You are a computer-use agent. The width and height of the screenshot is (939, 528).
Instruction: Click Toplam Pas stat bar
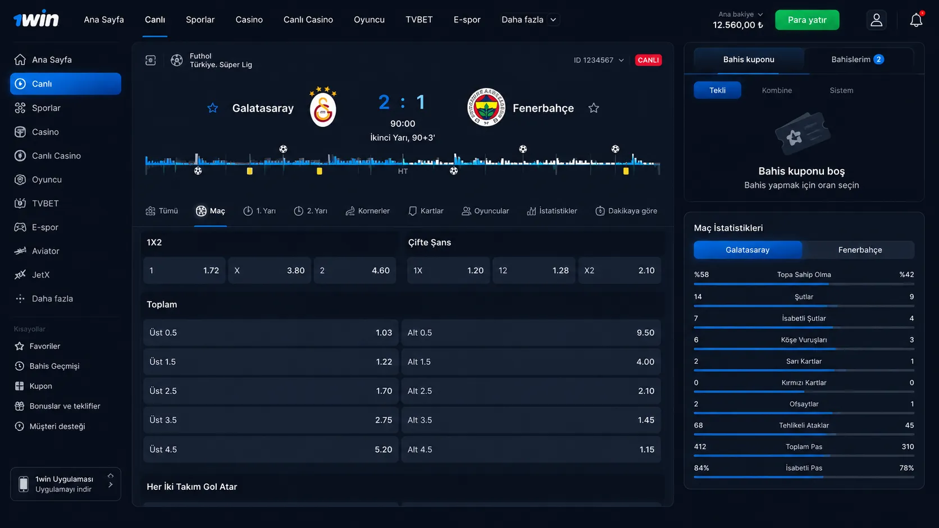[804, 456]
